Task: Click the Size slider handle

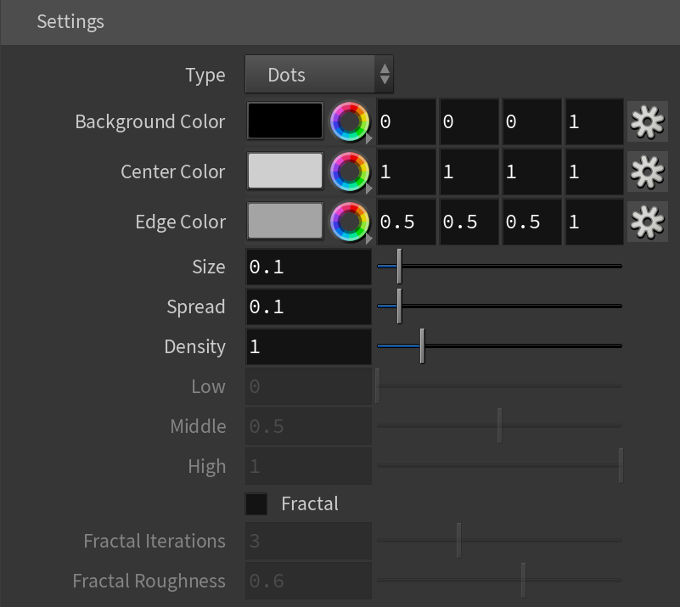Action: [399, 267]
